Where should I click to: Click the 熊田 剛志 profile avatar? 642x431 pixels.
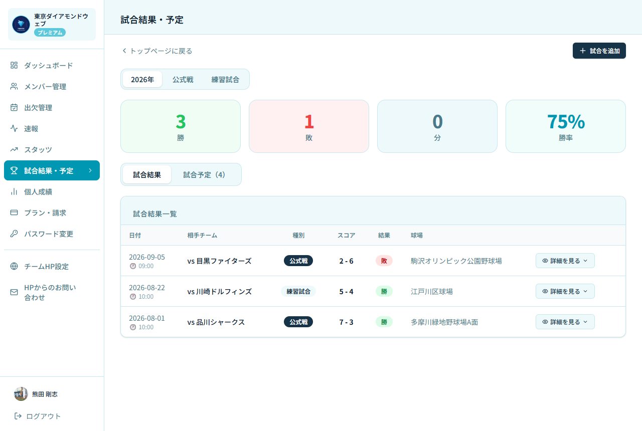point(21,394)
